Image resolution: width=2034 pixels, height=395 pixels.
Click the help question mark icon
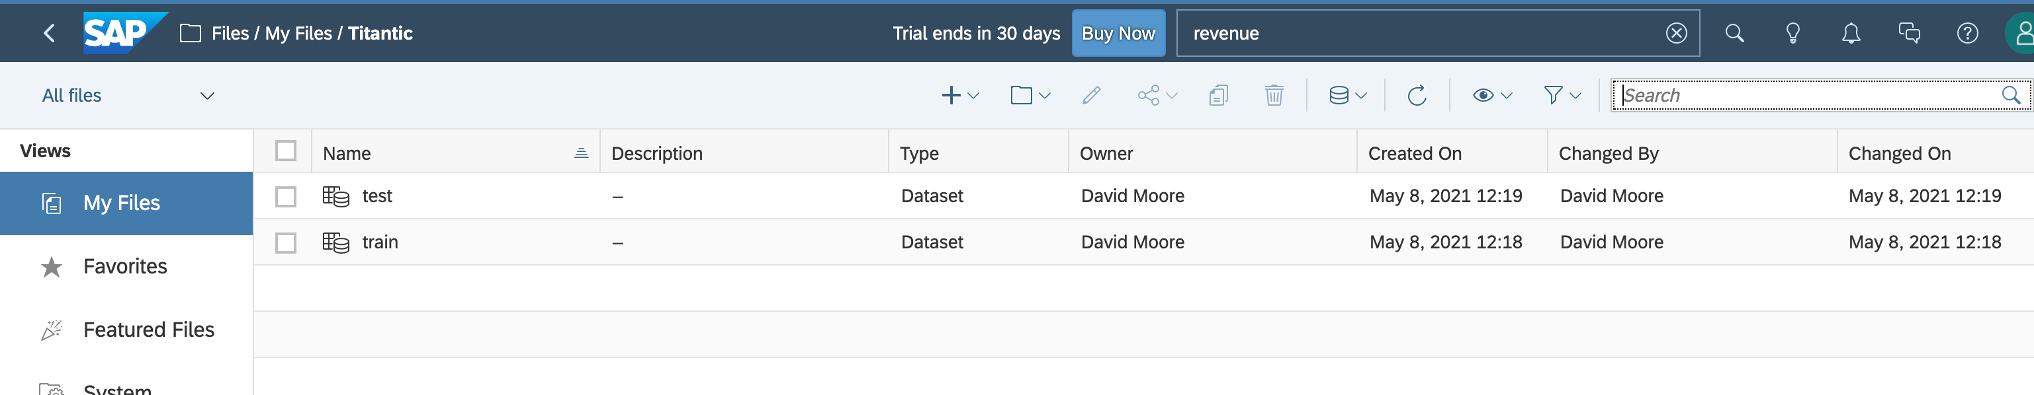[1967, 33]
